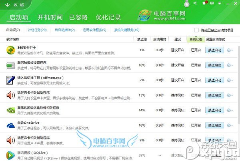This screenshot has height=161, width=240.
Task: Sort by 建议 column header
Action: point(178,39)
